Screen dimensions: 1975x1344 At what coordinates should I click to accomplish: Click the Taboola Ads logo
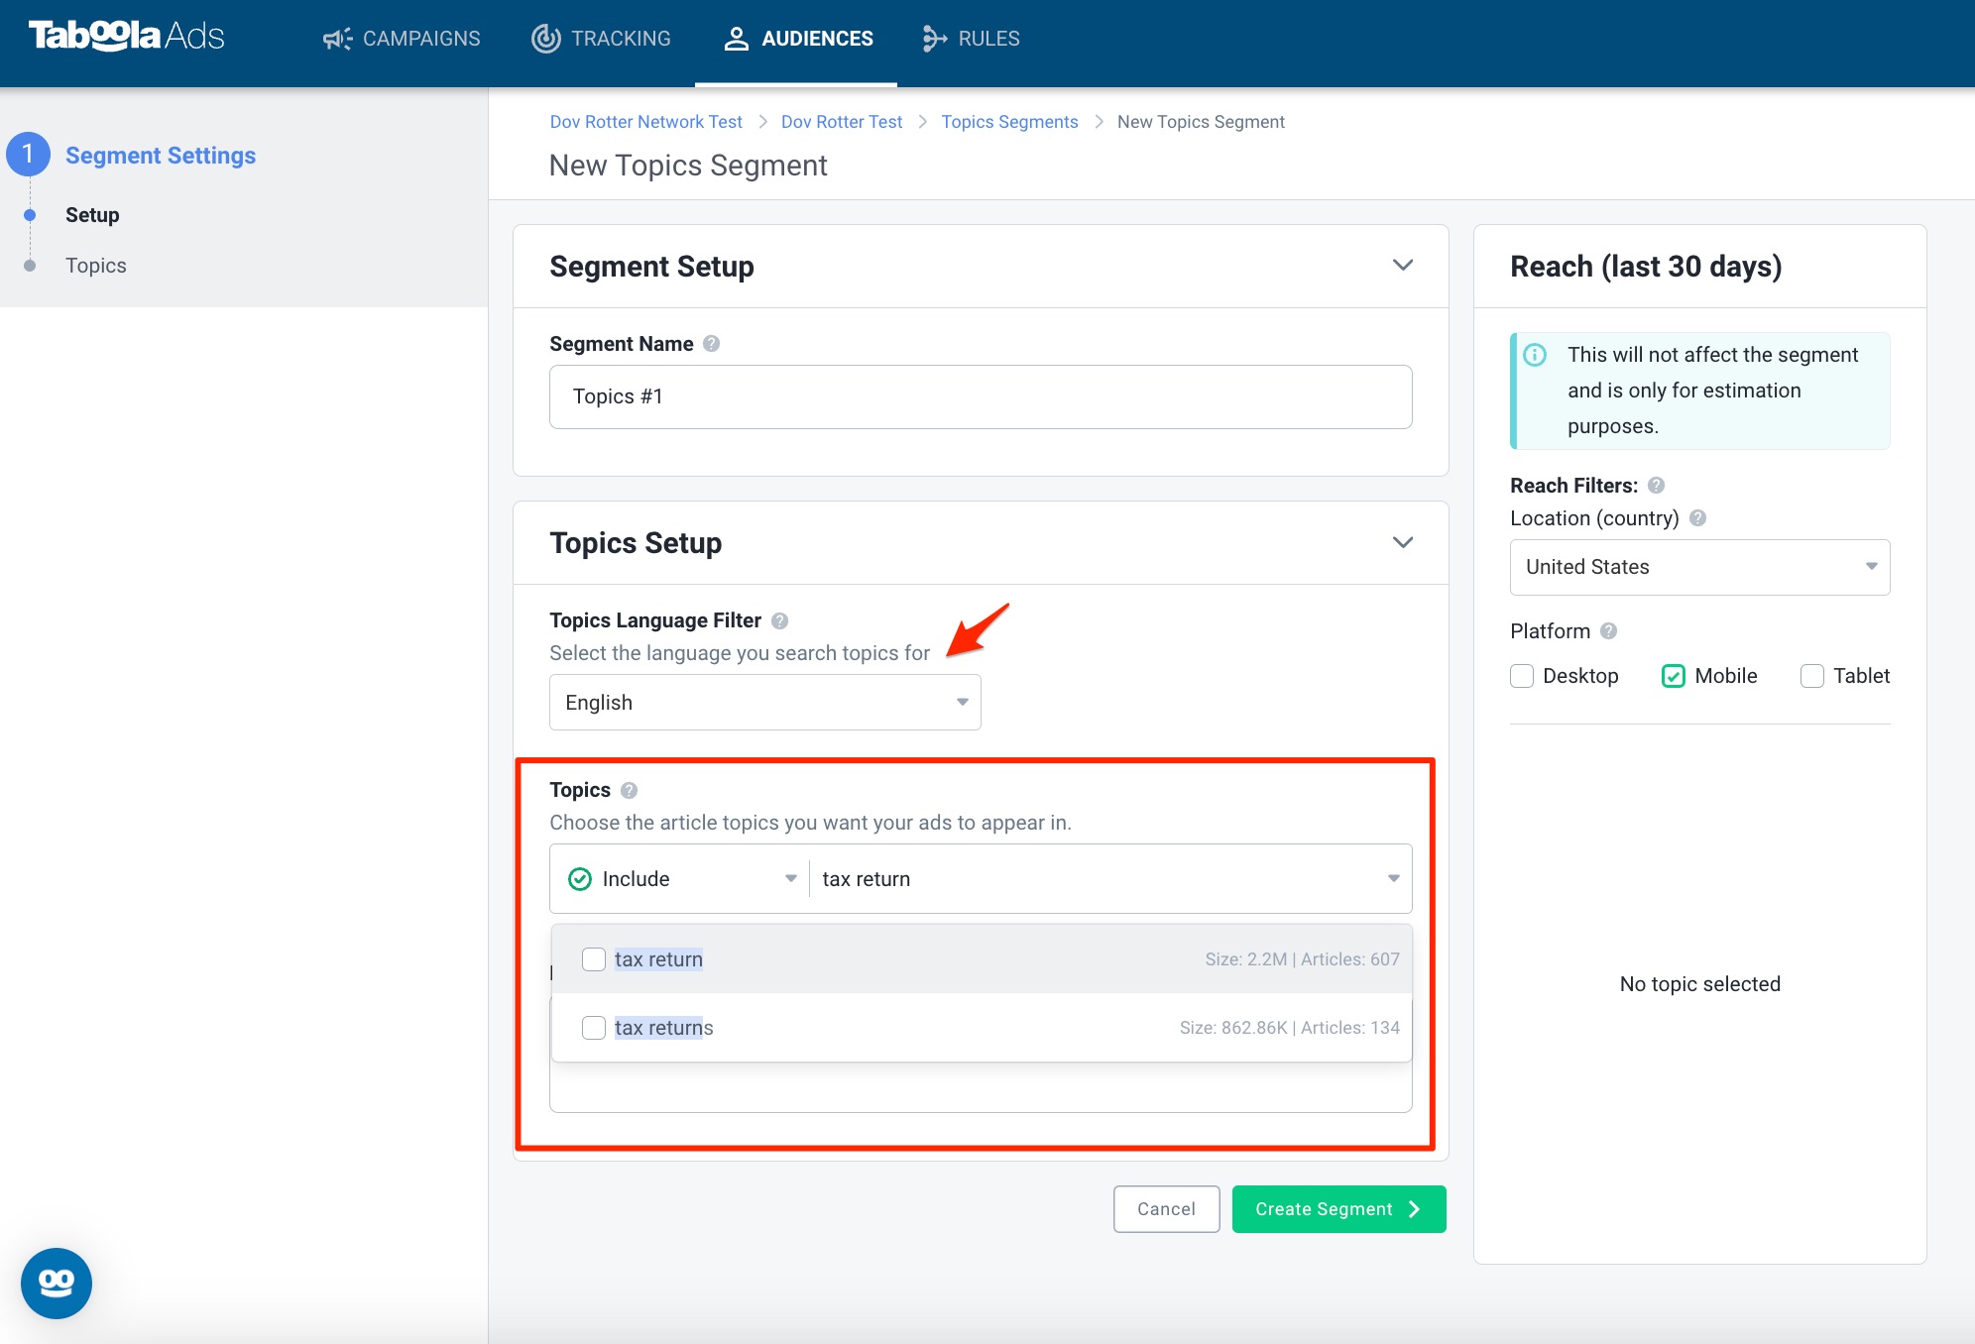coord(126,37)
